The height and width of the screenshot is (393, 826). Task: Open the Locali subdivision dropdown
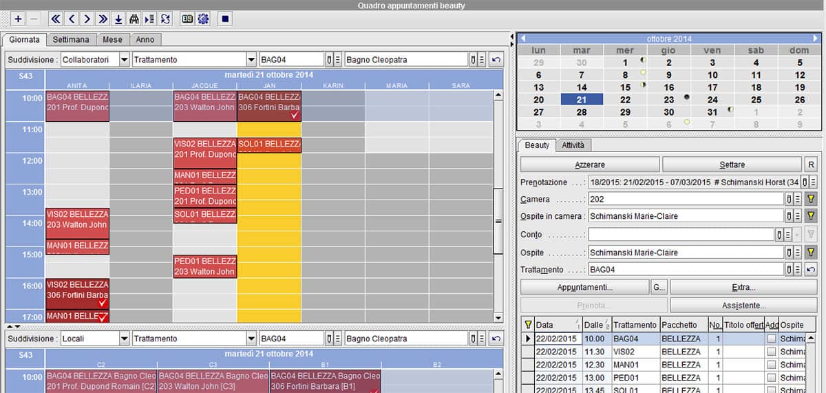[124, 339]
